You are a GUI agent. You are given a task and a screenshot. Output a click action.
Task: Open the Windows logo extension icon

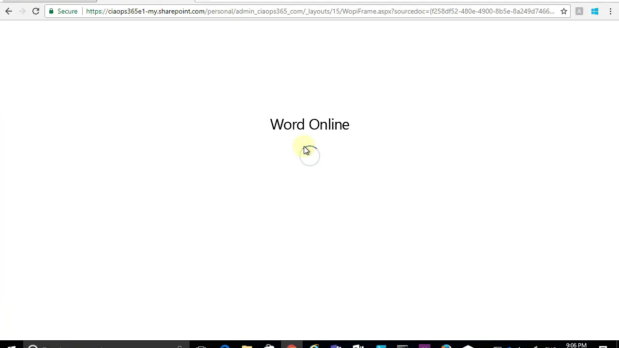(x=595, y=11)
